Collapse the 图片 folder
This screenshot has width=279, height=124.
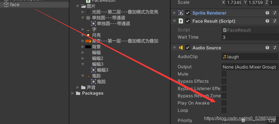click(78, 6)
